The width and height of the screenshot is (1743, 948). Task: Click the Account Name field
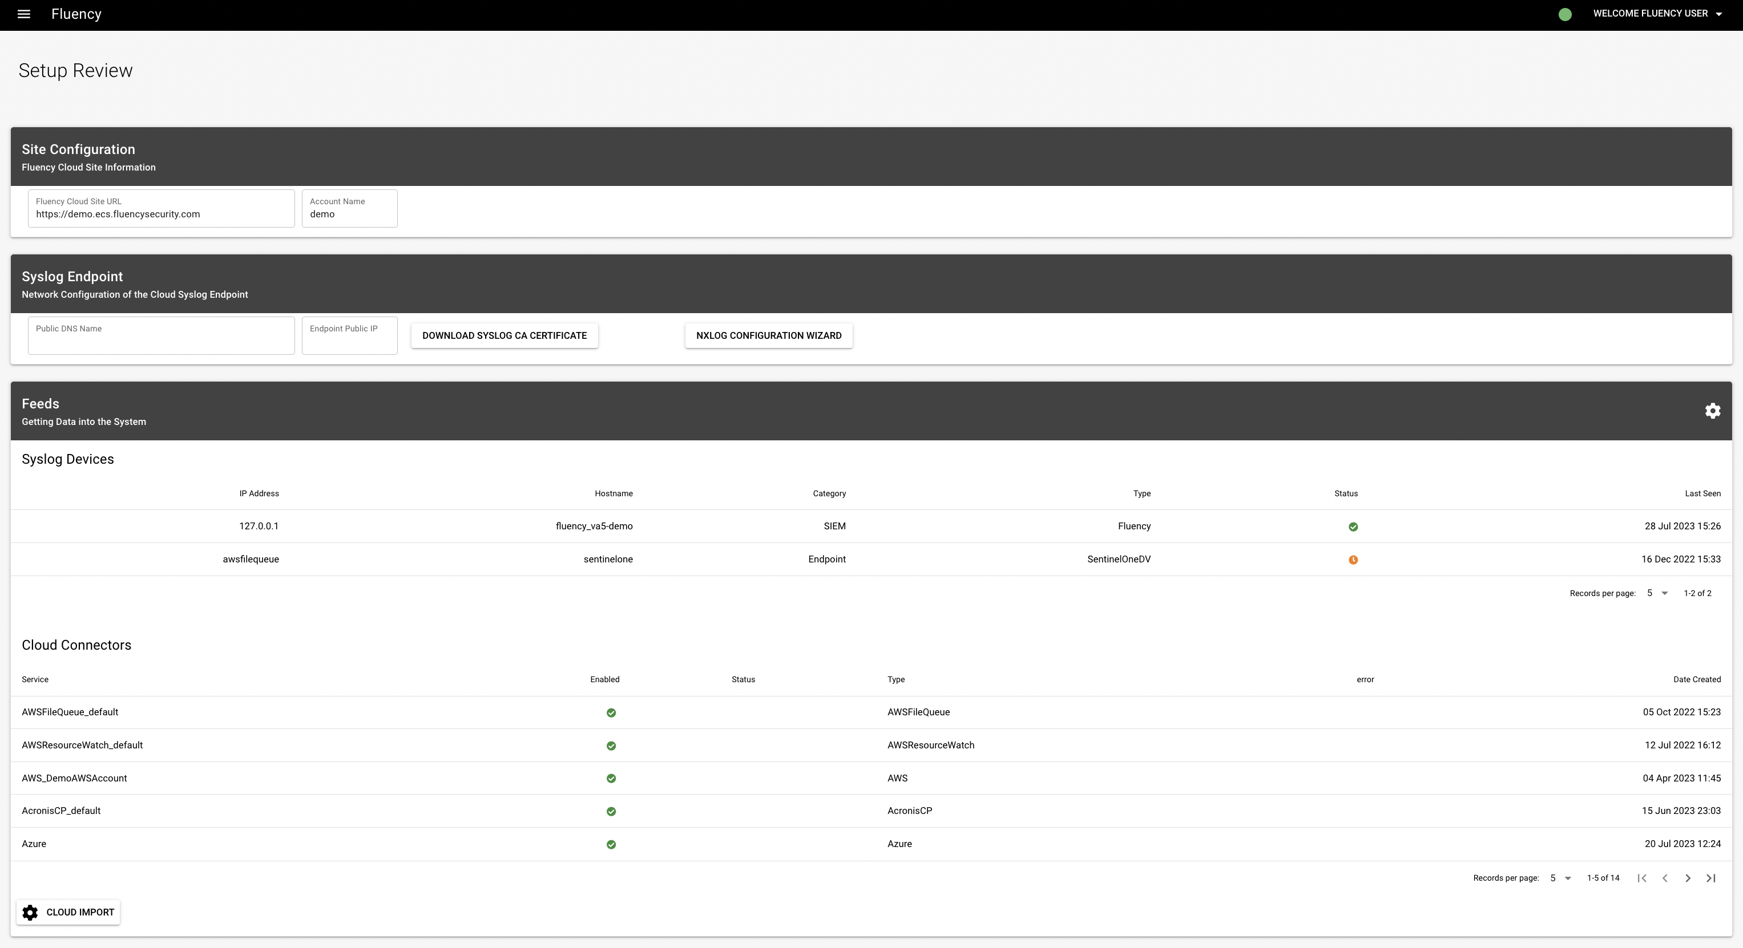[349, 208]
